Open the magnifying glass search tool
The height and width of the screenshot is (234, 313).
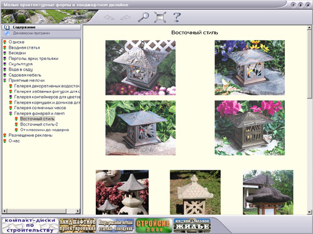click(143, 17)
